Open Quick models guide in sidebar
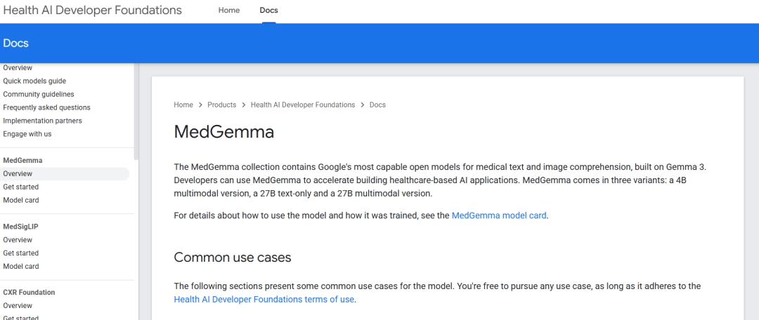This screenshot has width=759, height=320. [34, 81]
